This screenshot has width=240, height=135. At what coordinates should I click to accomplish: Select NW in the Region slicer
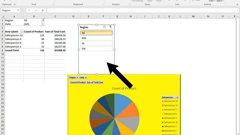pyautogui.click(x=96, y=38)
